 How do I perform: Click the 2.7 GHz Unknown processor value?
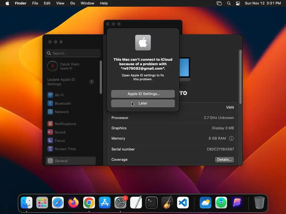(219, 118)
